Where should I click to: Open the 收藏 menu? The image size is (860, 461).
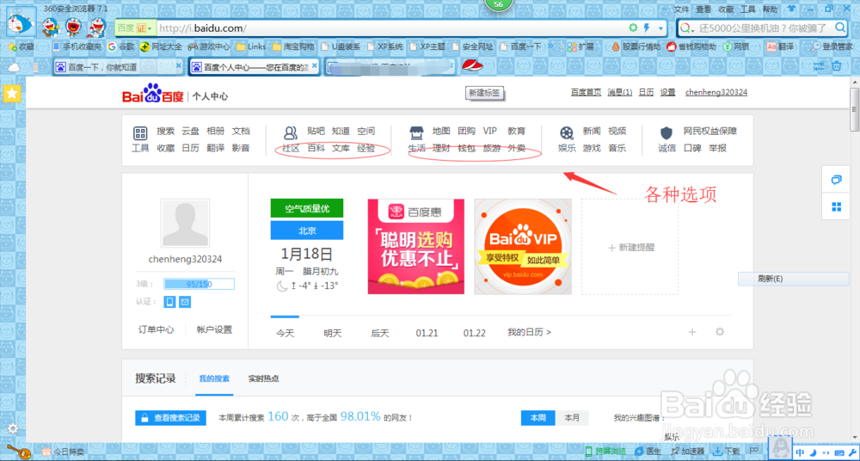click(726, 9)
